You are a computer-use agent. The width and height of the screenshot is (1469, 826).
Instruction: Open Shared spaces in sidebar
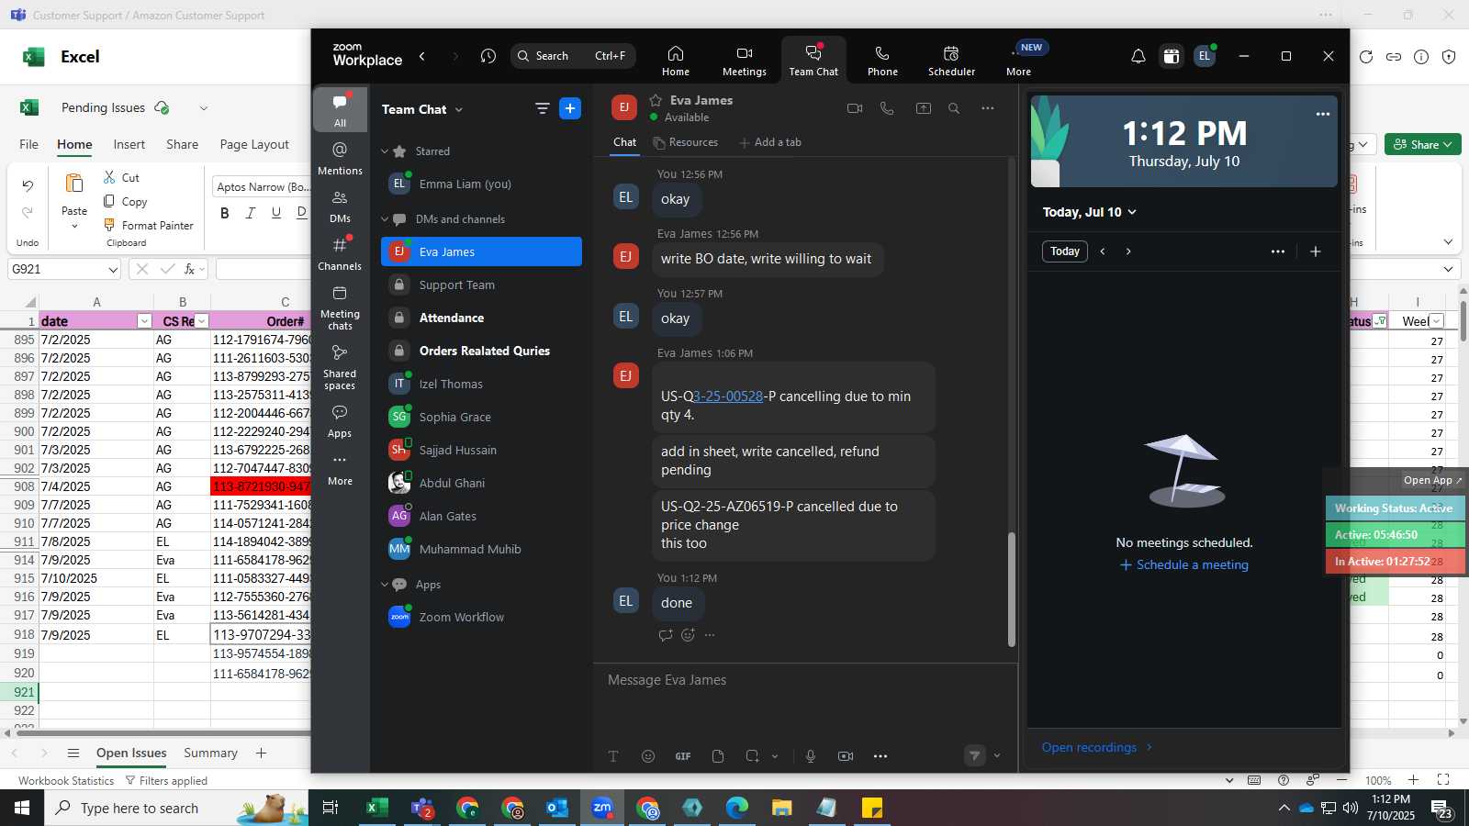click(x=340, y=367)
